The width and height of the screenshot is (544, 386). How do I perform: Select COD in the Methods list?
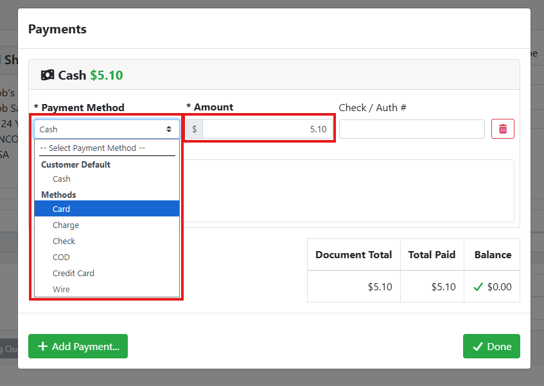coord(61,257)
